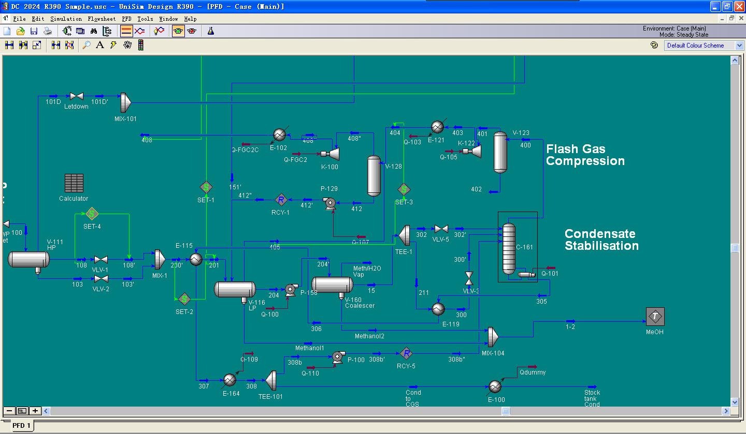Screen dimensions: 746x434
Task: Select the K-100 compressor
Action: [330, 154]
